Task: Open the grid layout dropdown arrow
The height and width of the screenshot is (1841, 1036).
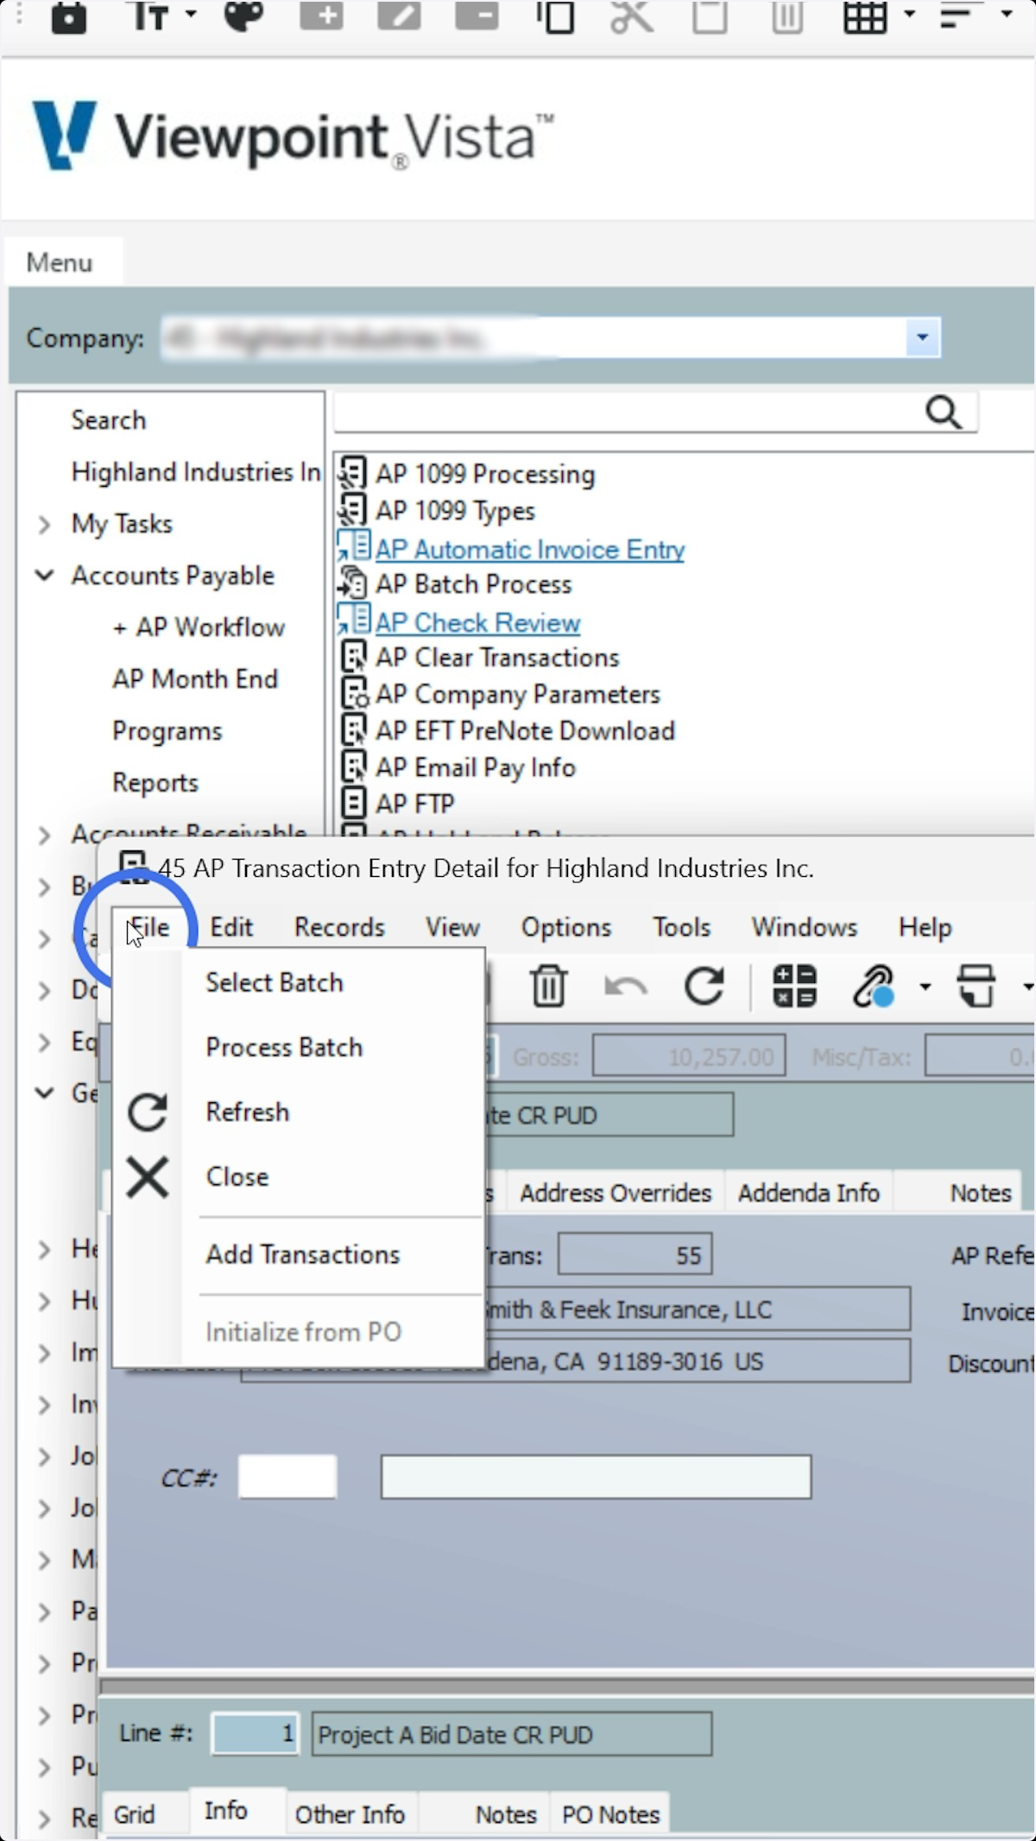Action: pos(909,14)
